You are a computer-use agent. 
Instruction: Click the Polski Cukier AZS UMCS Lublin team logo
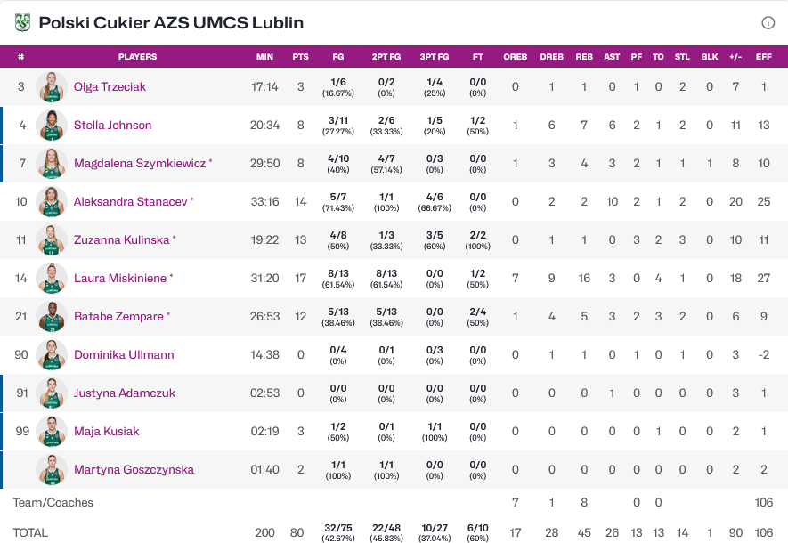pos(22,23)
